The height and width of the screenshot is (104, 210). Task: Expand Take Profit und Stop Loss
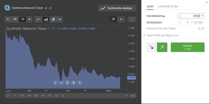click(x=161, y=35)
